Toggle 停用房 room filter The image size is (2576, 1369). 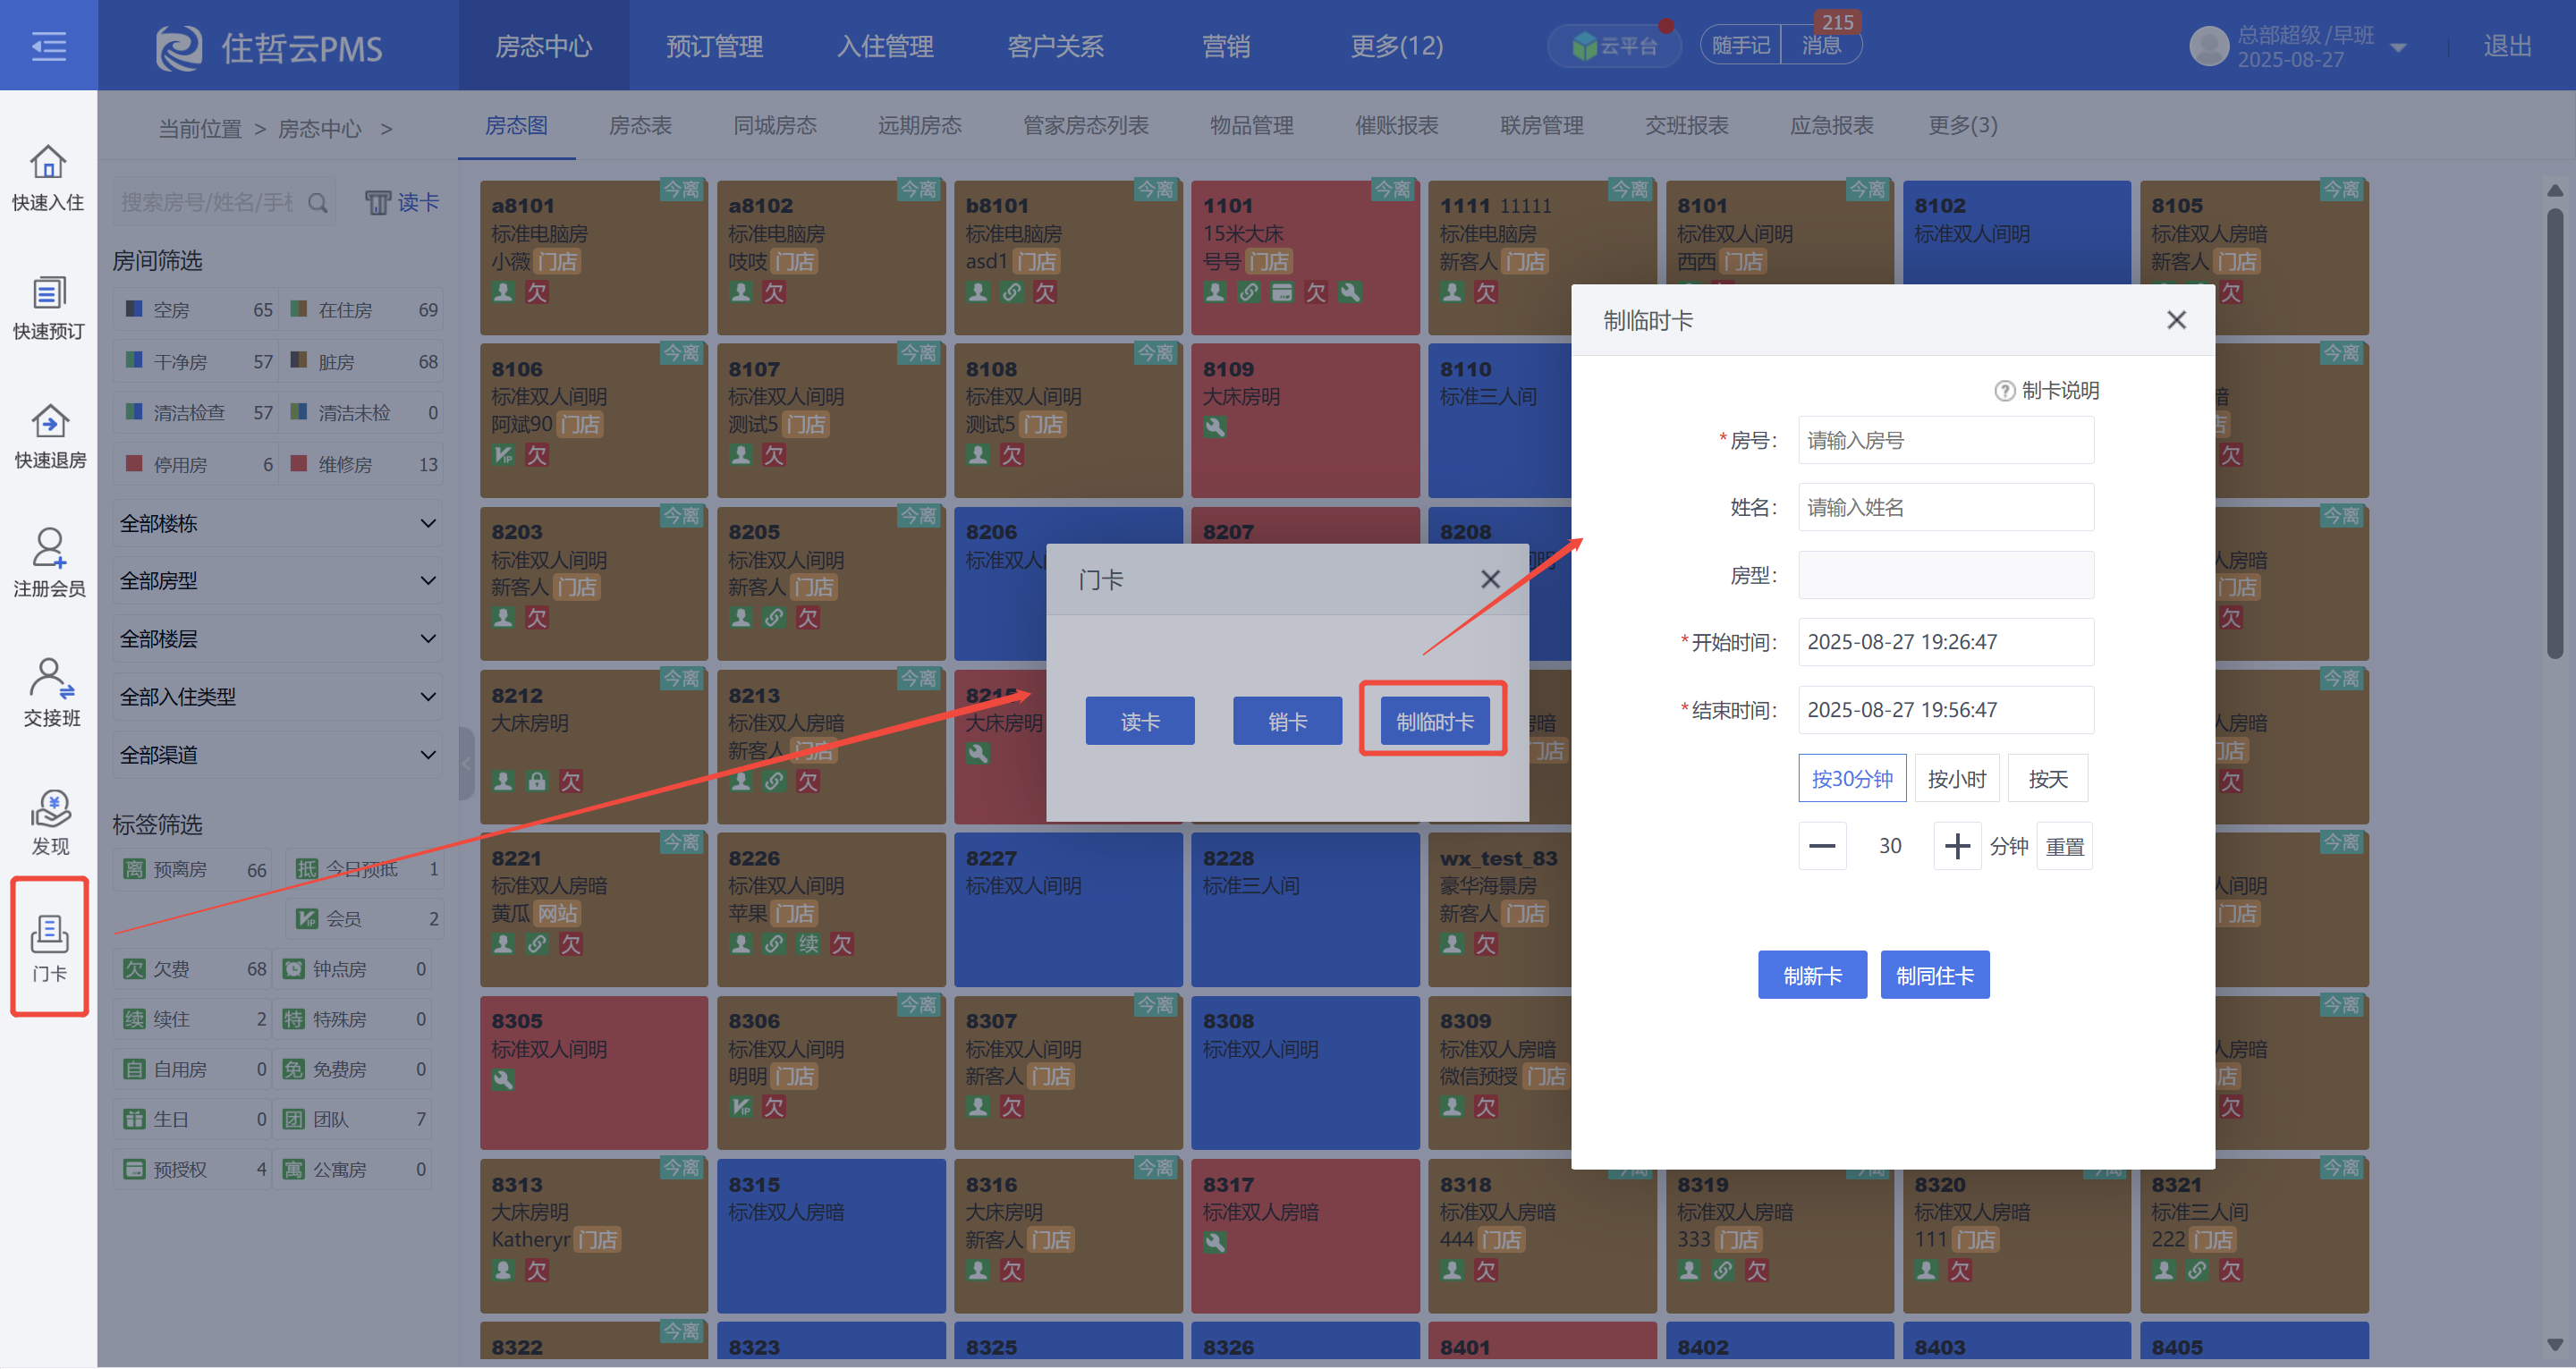pos(197,464)
